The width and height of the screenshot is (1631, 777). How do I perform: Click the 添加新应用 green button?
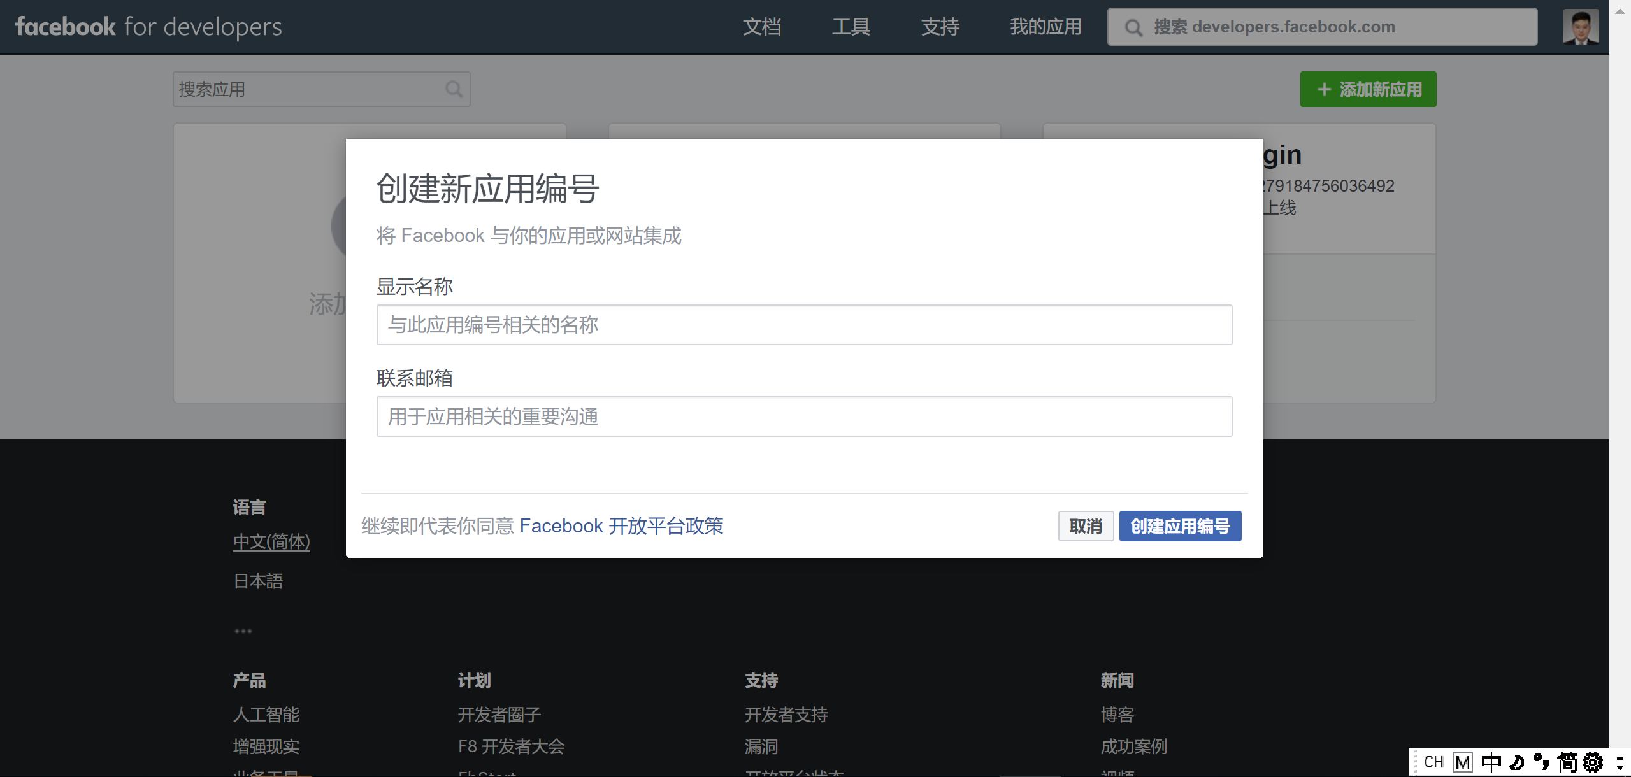click(x=1369, y=89)
